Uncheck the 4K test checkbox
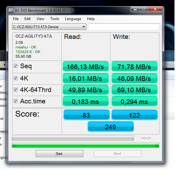185x187 pixels. pyautogui.click(x=15, y=78)
